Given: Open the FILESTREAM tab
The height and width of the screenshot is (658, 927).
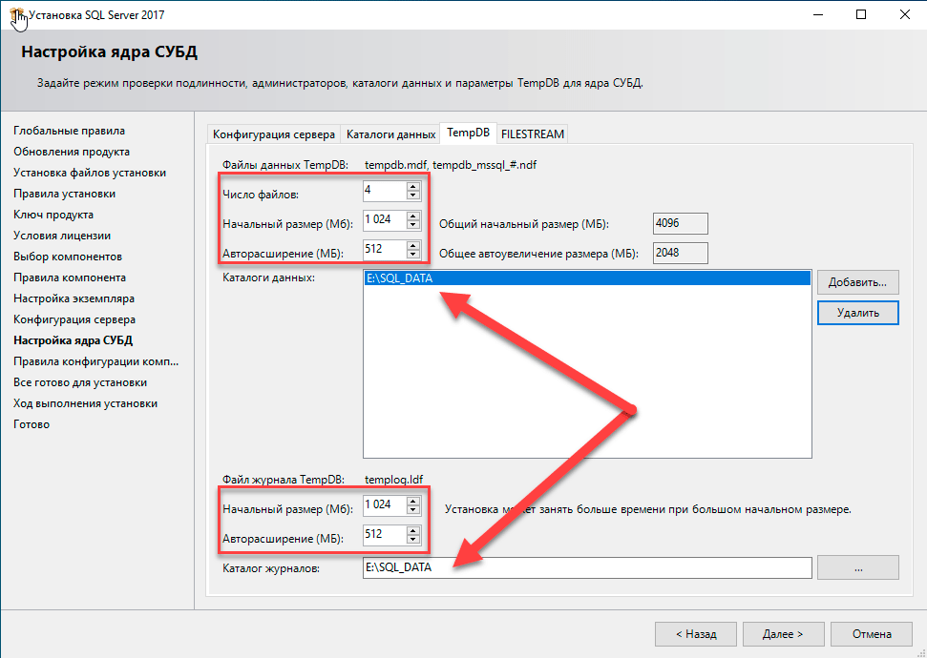Looking at the screenshot, I should coord(532,134).
